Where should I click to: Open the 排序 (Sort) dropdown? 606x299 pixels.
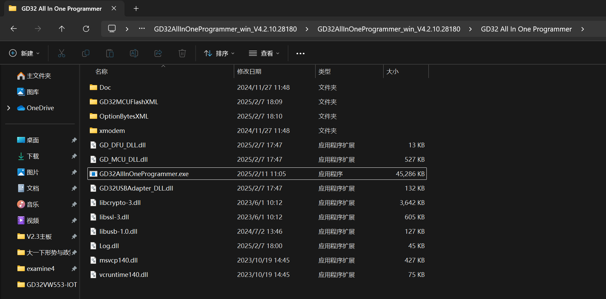click(x=219, y=53)
